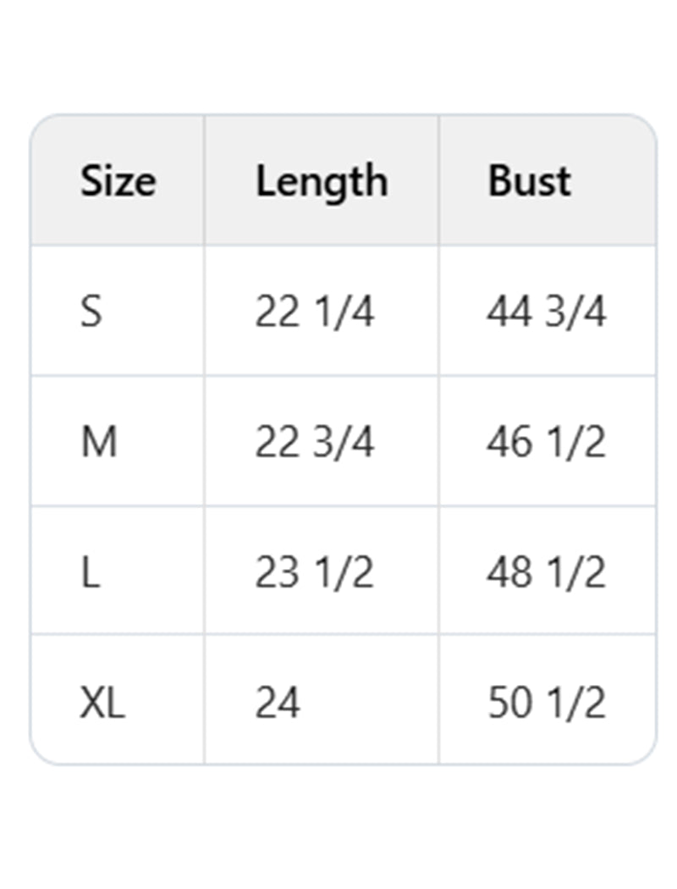Click the 48 1/2 bust value
Viewport: 677px width, 889px height.
click(x=546, y=572)
